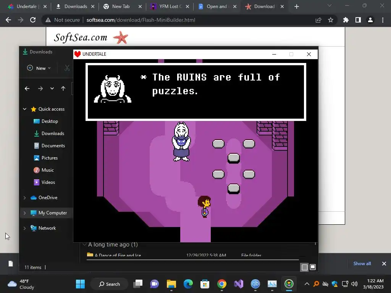This screenshot has height=293, width=391.
Task: Open a new Chrome tab with plus
Action: pos(296,6)
